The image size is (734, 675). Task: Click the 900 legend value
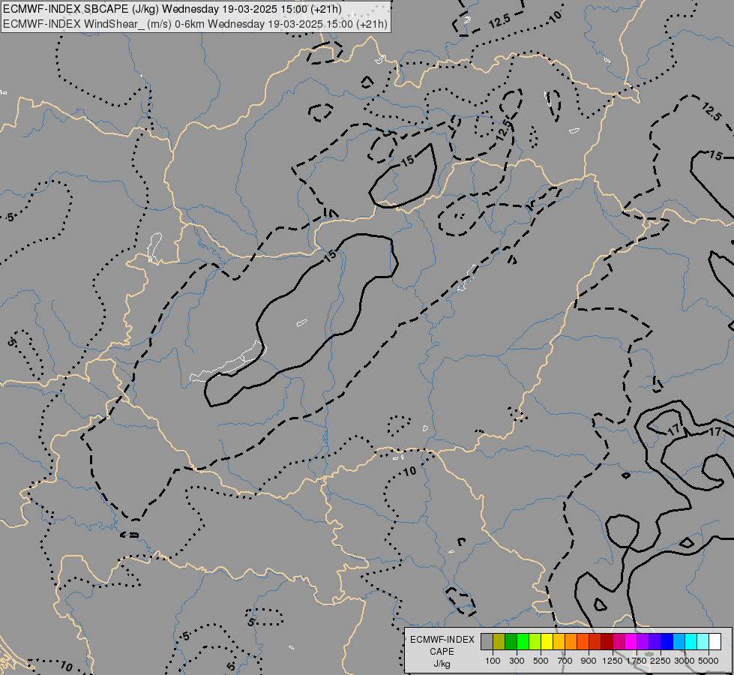tap(589, 661)
